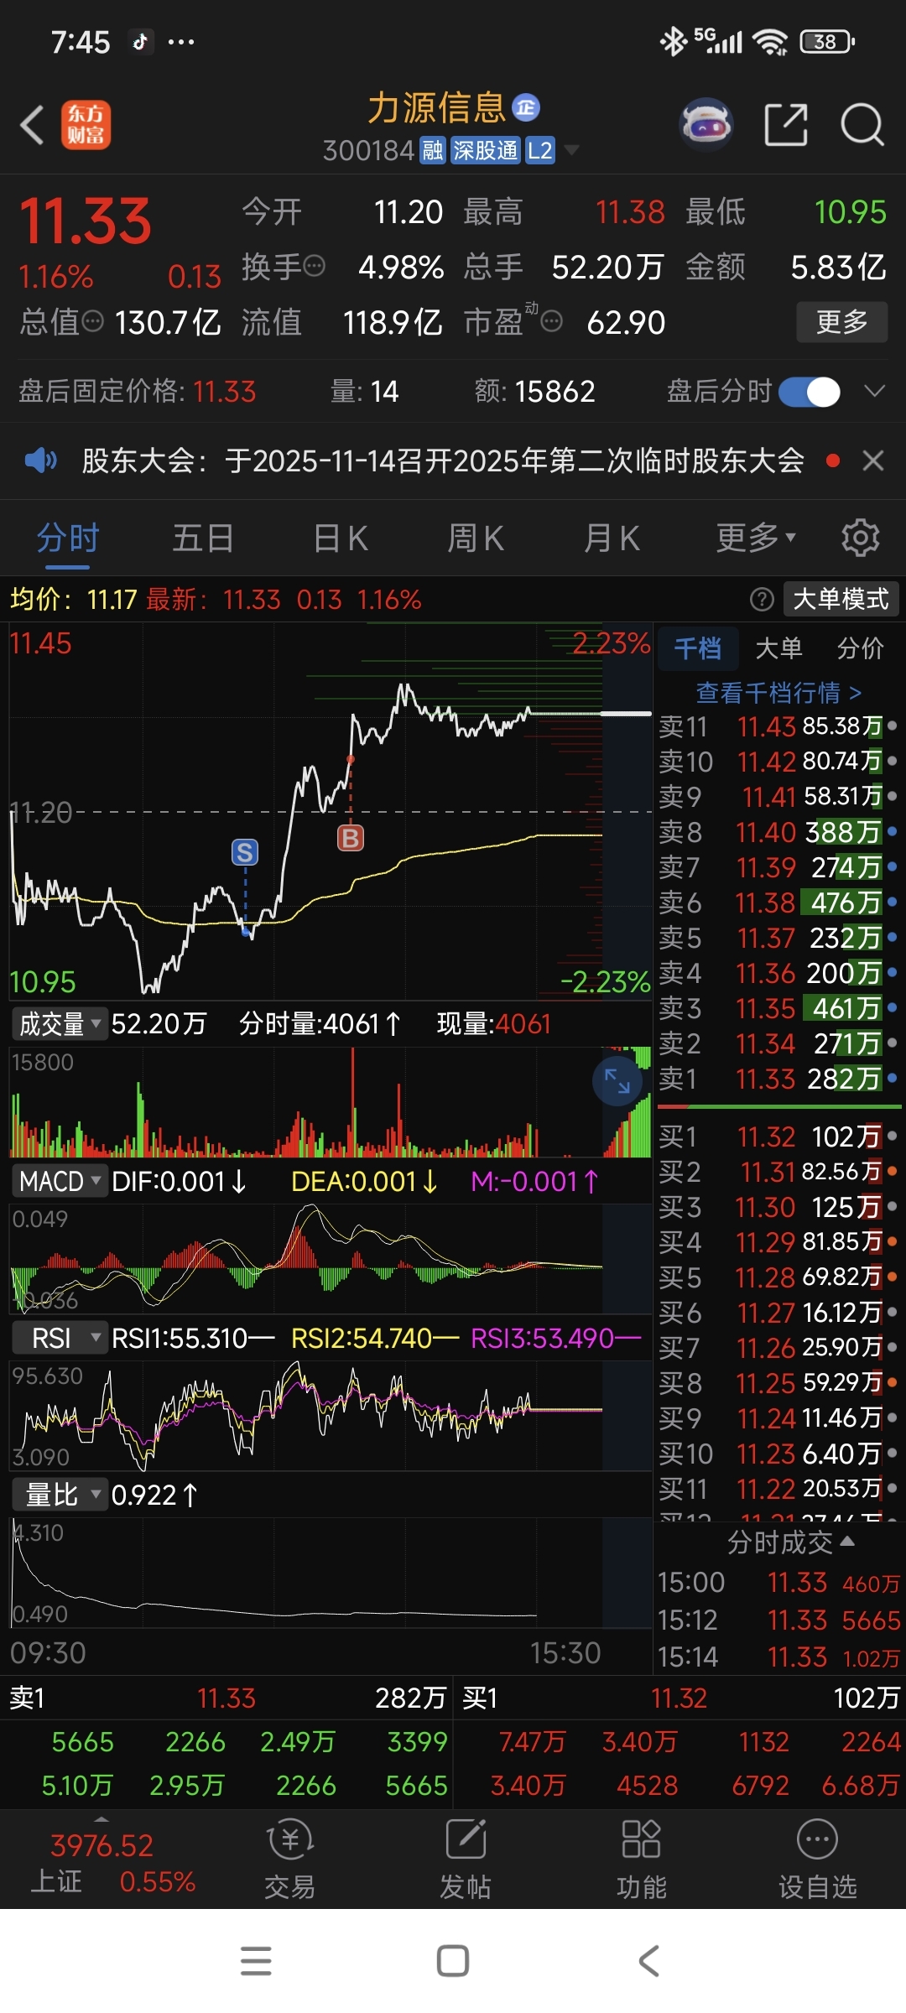The height and width of the screenshot is (2013, 906).
Task: Tap the speaker announcement icon
Action: 40,460
